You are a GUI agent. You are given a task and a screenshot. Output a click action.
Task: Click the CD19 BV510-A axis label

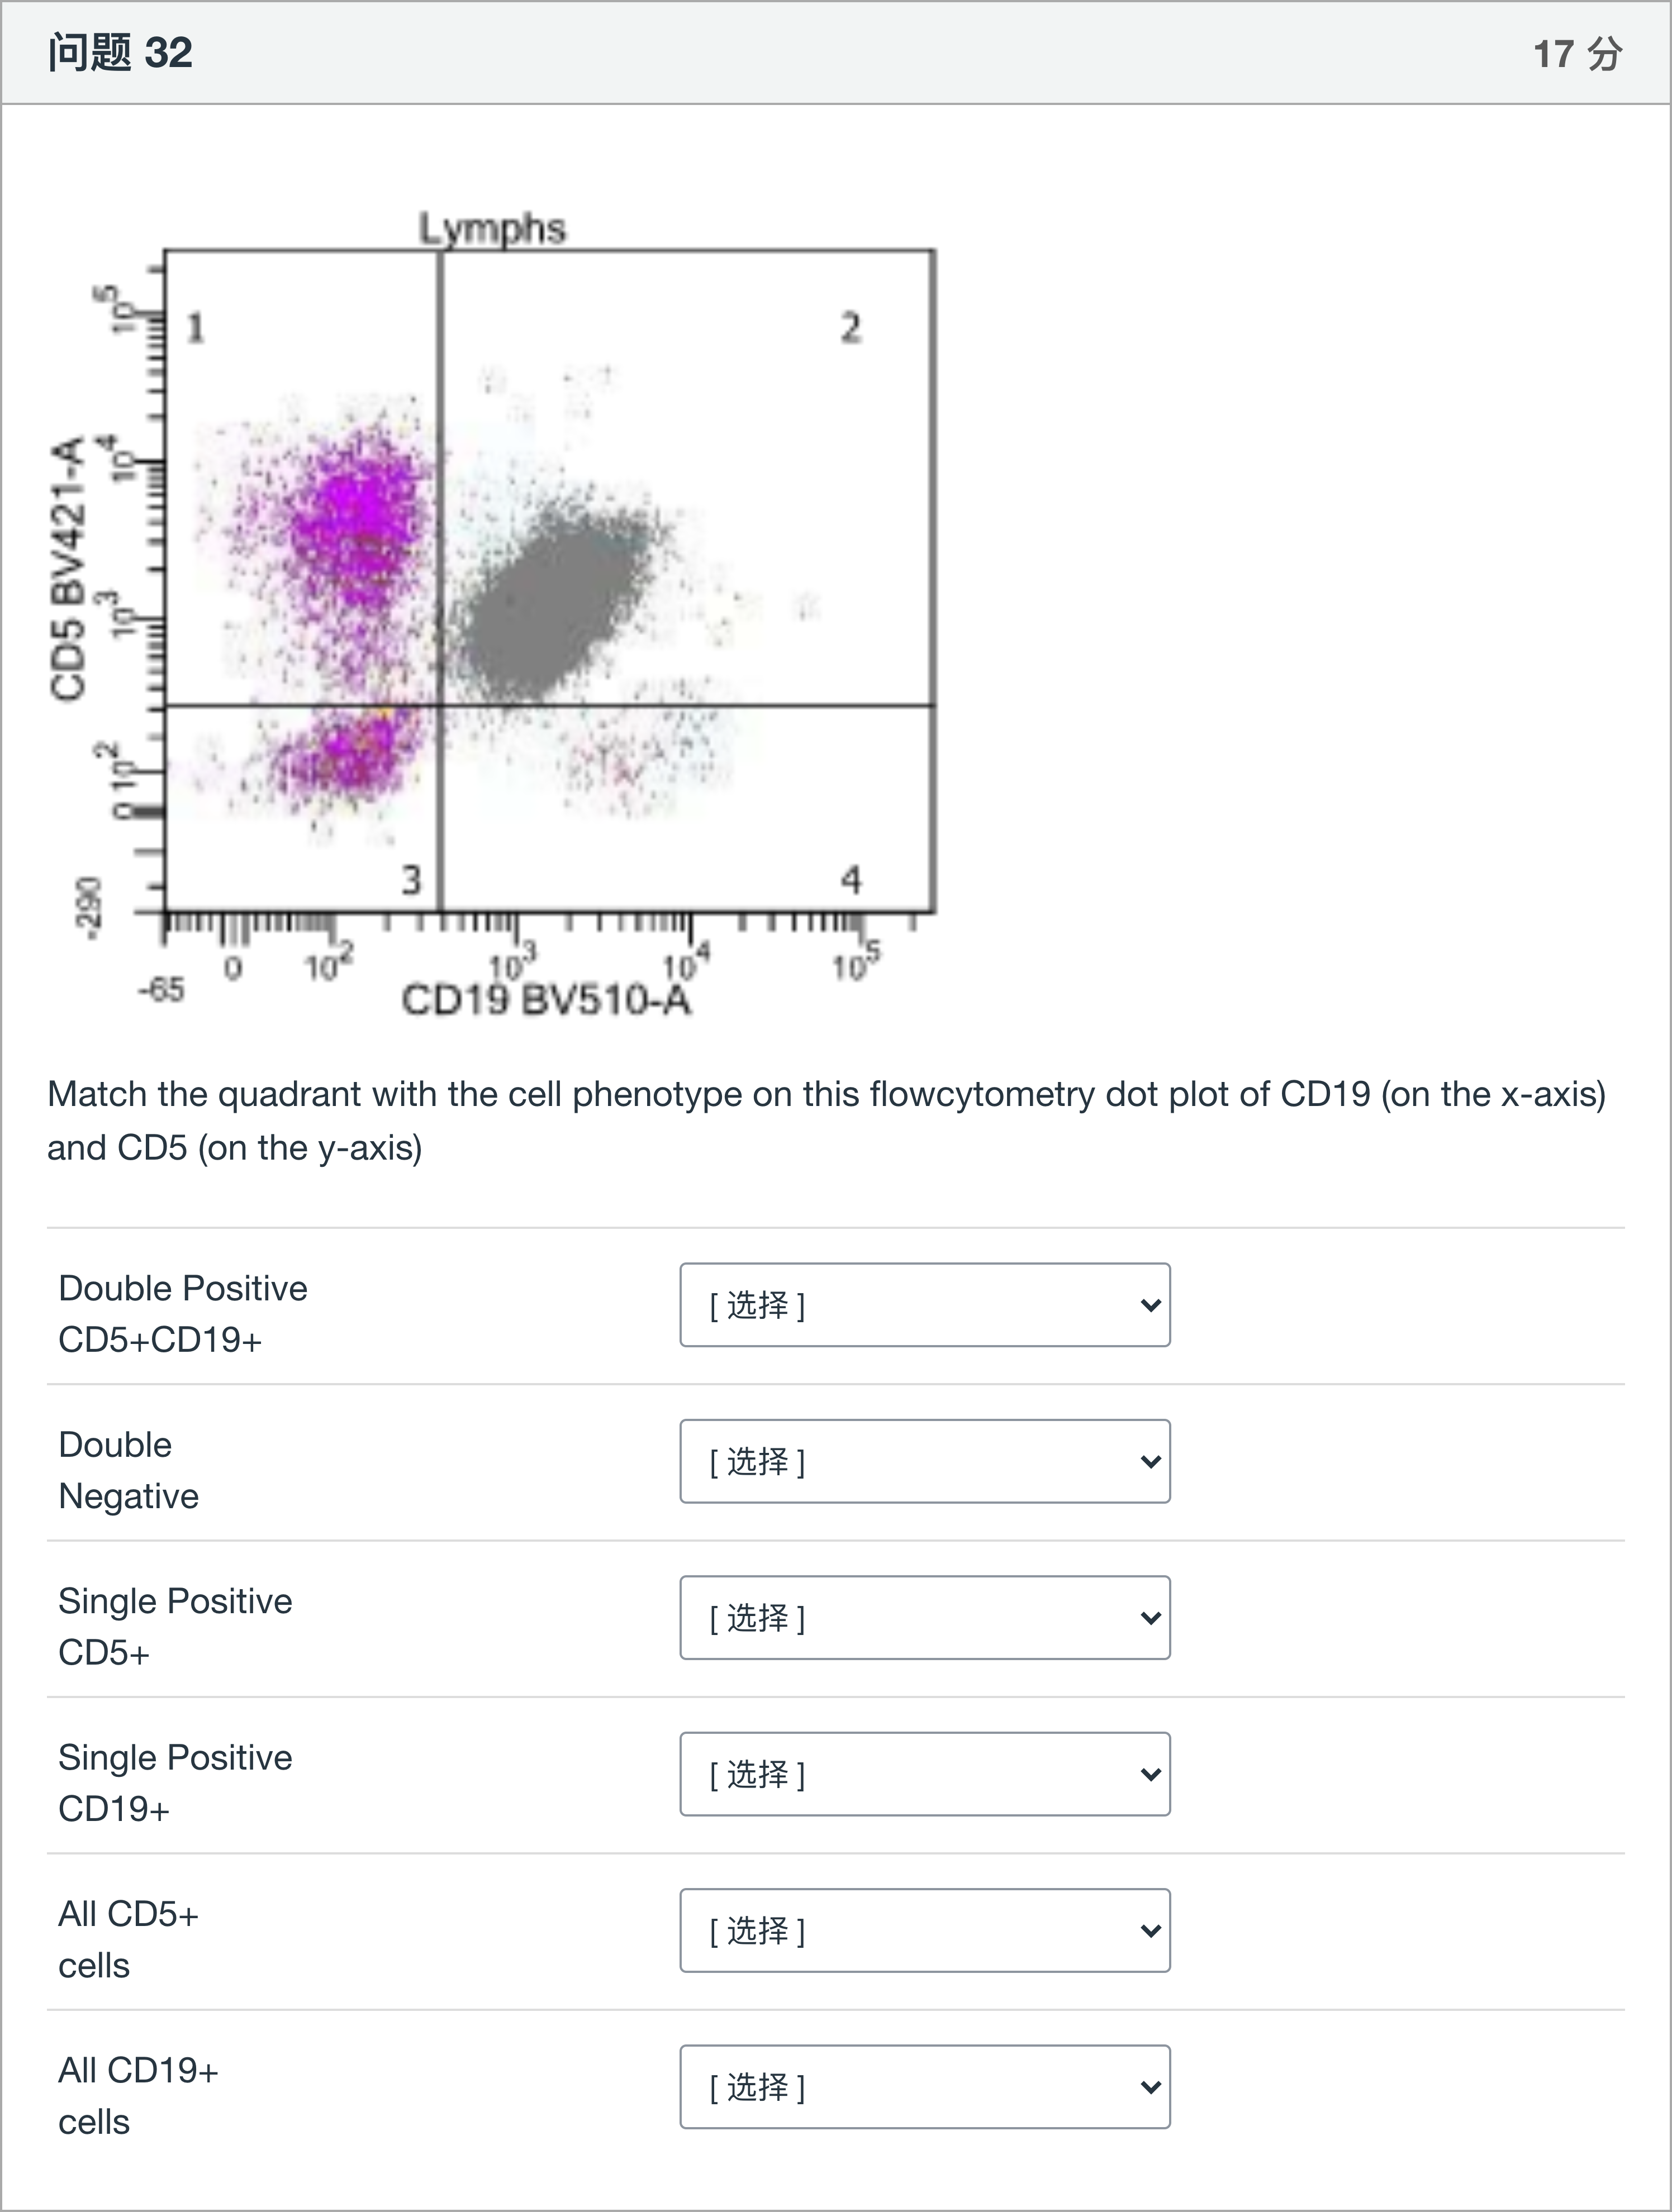(547, 1000)
